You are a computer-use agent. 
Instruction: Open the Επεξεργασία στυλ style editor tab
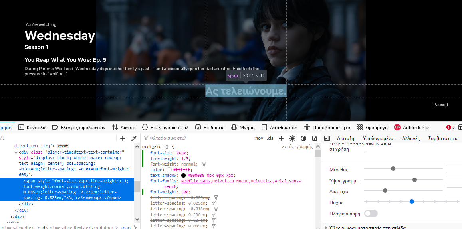click(x=165, y=127)
